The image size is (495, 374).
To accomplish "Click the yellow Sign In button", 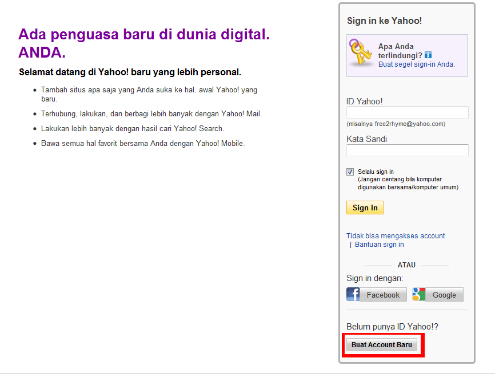I will [x=365, y=208].
